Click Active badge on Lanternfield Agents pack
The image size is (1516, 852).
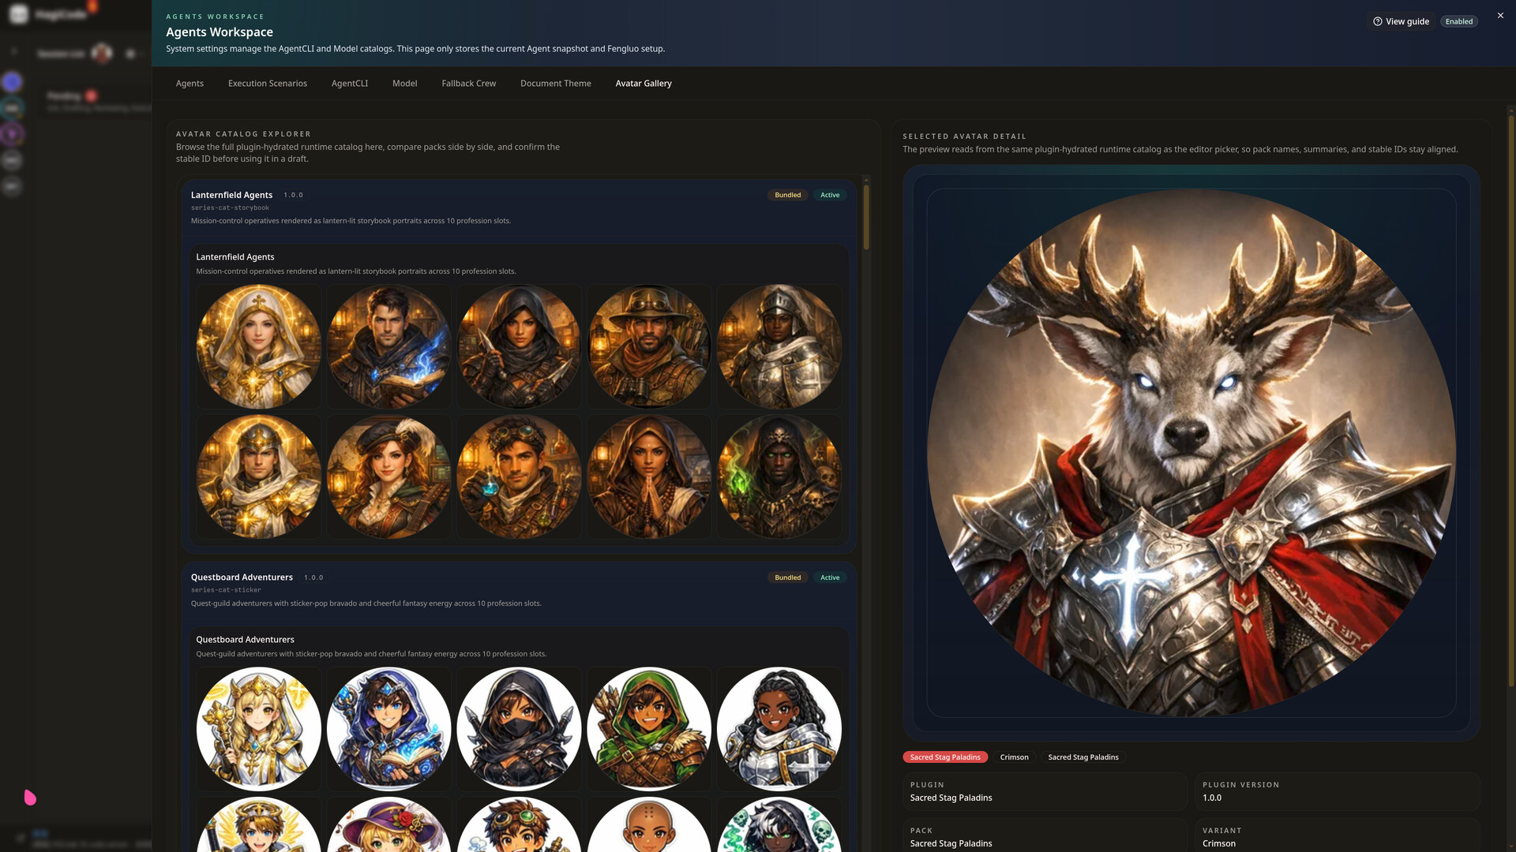pyautogui.click(x=829, y=195)
